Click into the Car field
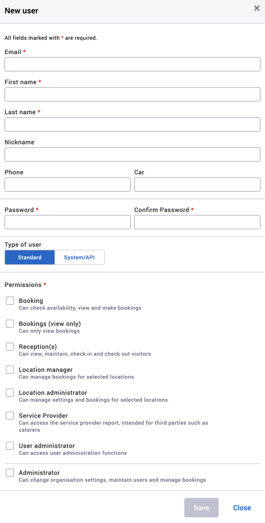This screenshot has width=265, height=523. 197,184
